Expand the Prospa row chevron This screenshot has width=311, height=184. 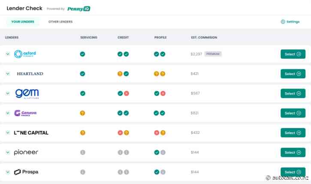click(x=8, y=172)
